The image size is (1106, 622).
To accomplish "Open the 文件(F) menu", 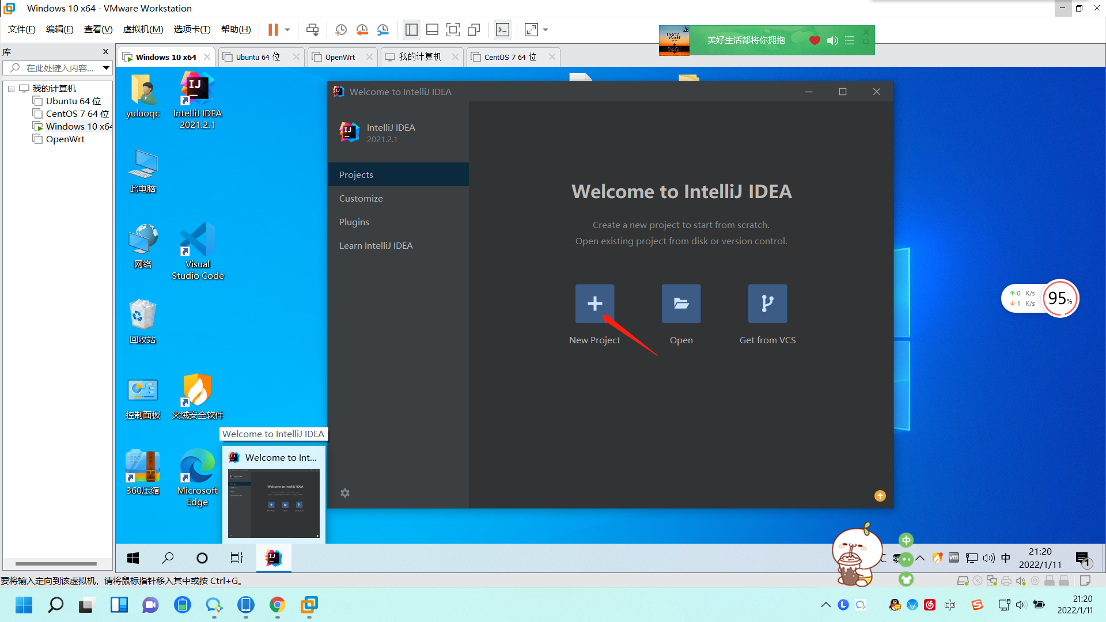I will [21, 29].
